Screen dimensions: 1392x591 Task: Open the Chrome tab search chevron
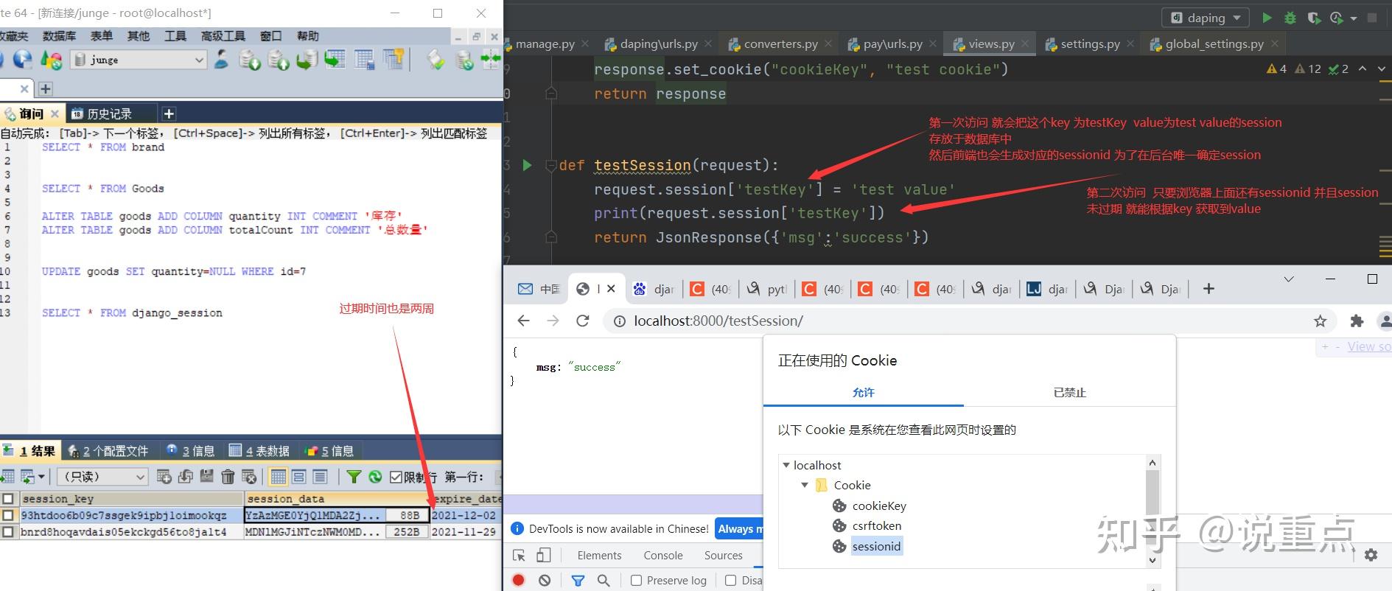point(1289,279)
